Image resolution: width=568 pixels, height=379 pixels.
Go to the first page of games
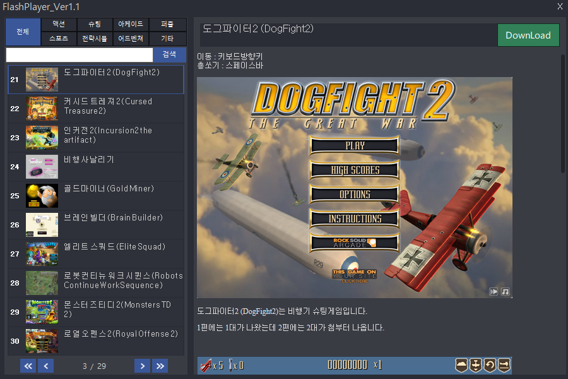[28, 366]
